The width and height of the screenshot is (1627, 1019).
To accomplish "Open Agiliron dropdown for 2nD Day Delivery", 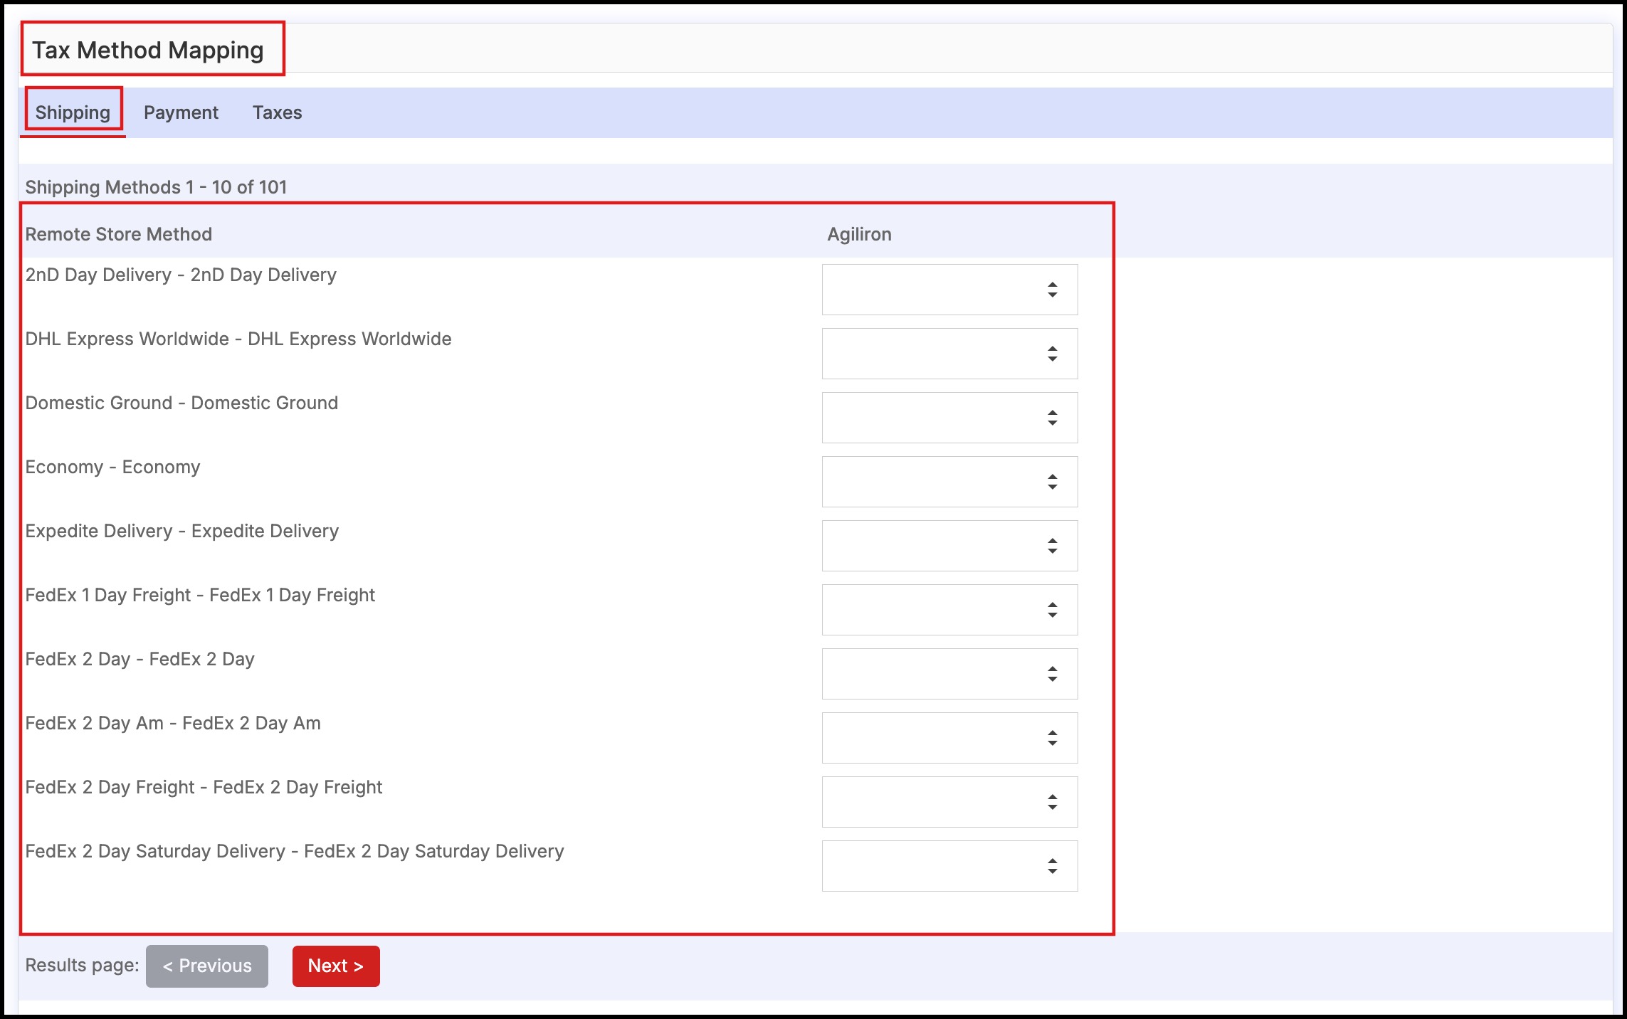I will point(949,290).
